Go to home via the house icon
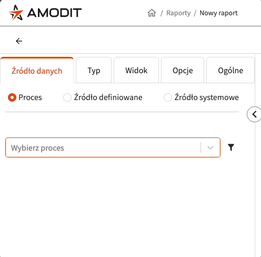Viewport: 261px width, 257px height. click(152, 13)
